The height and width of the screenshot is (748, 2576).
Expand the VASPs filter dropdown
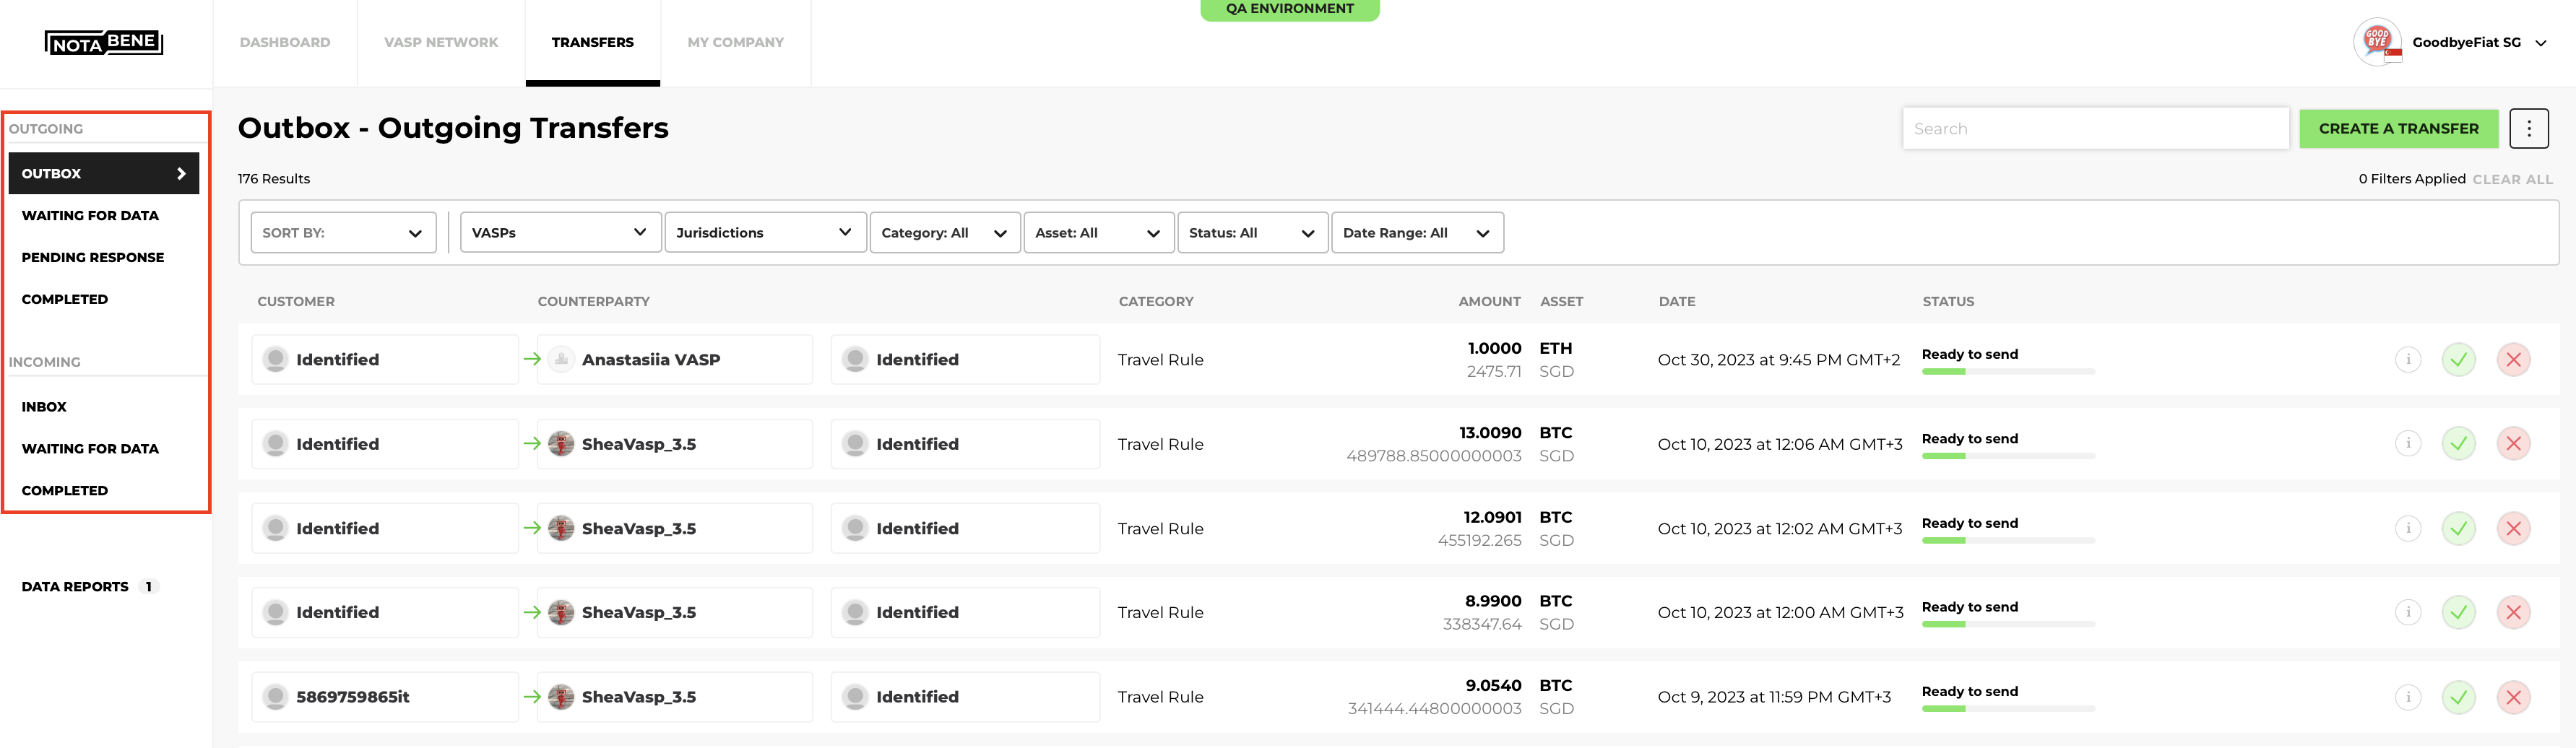[560, 232]
